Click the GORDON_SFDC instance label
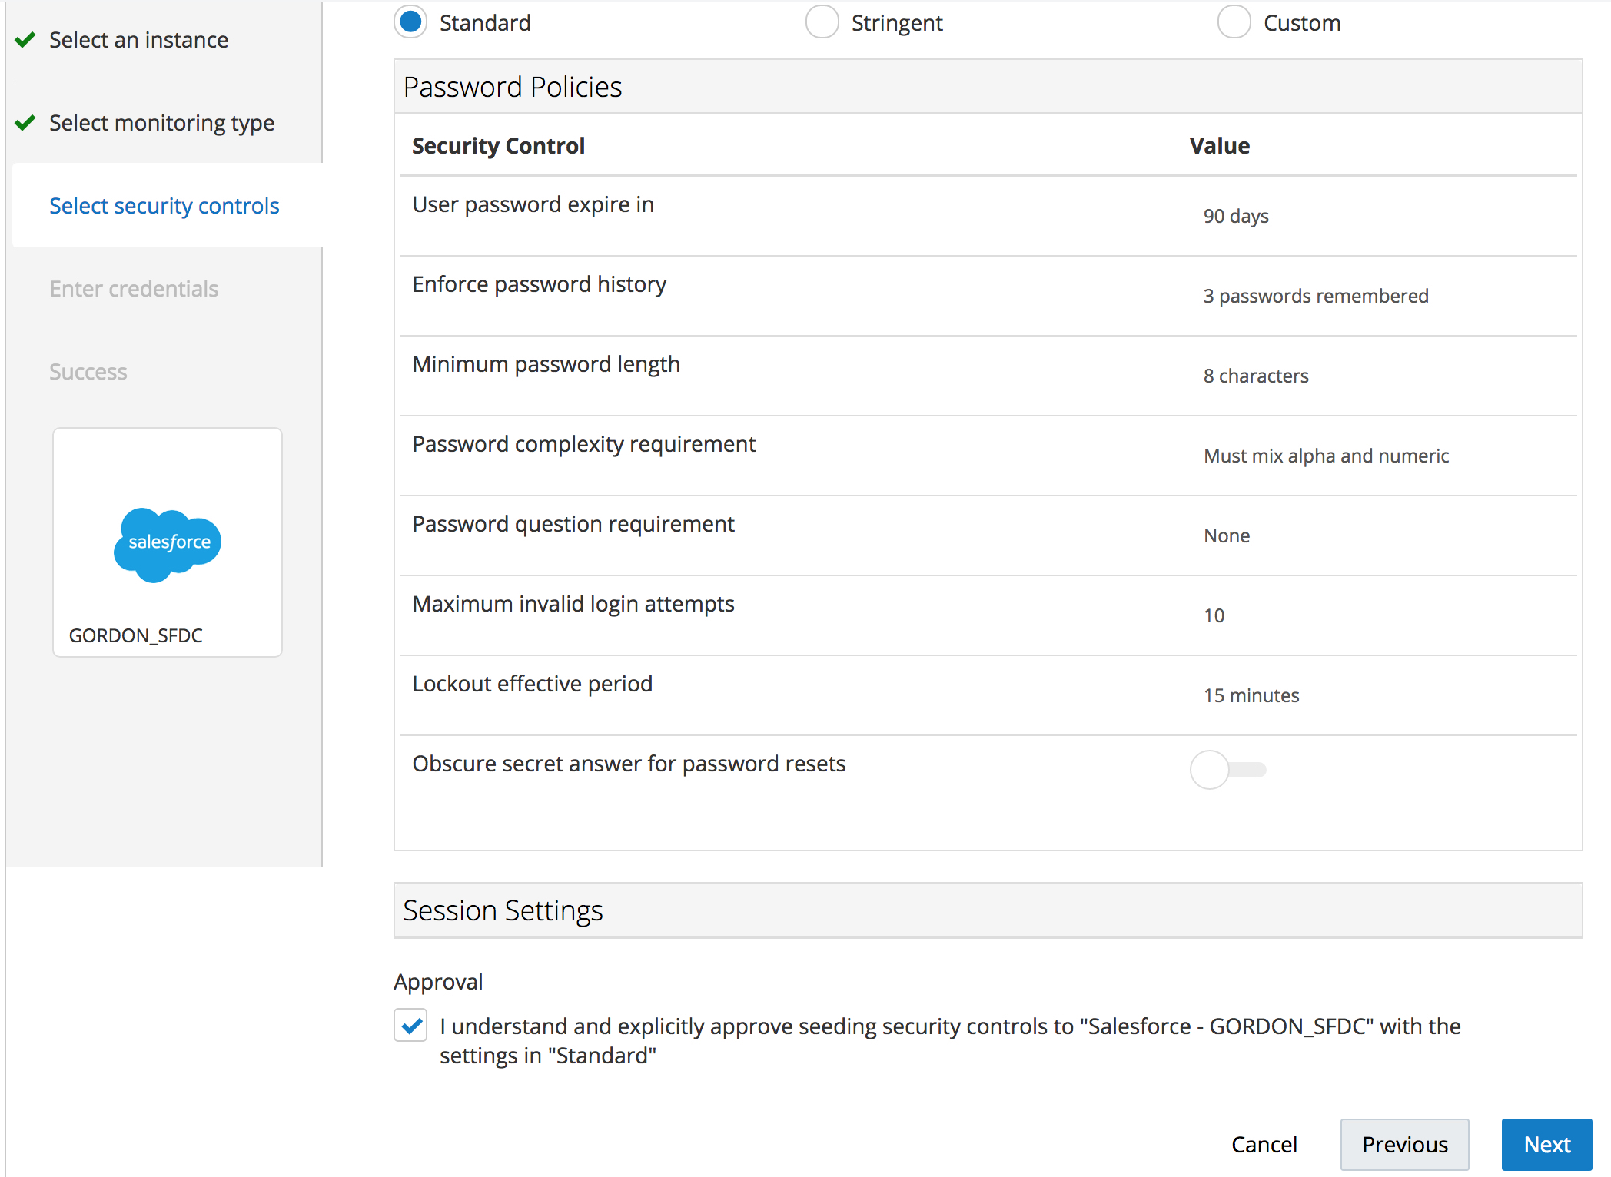The height and width of the screenshot is (1177, 1611). coord(135,635)
